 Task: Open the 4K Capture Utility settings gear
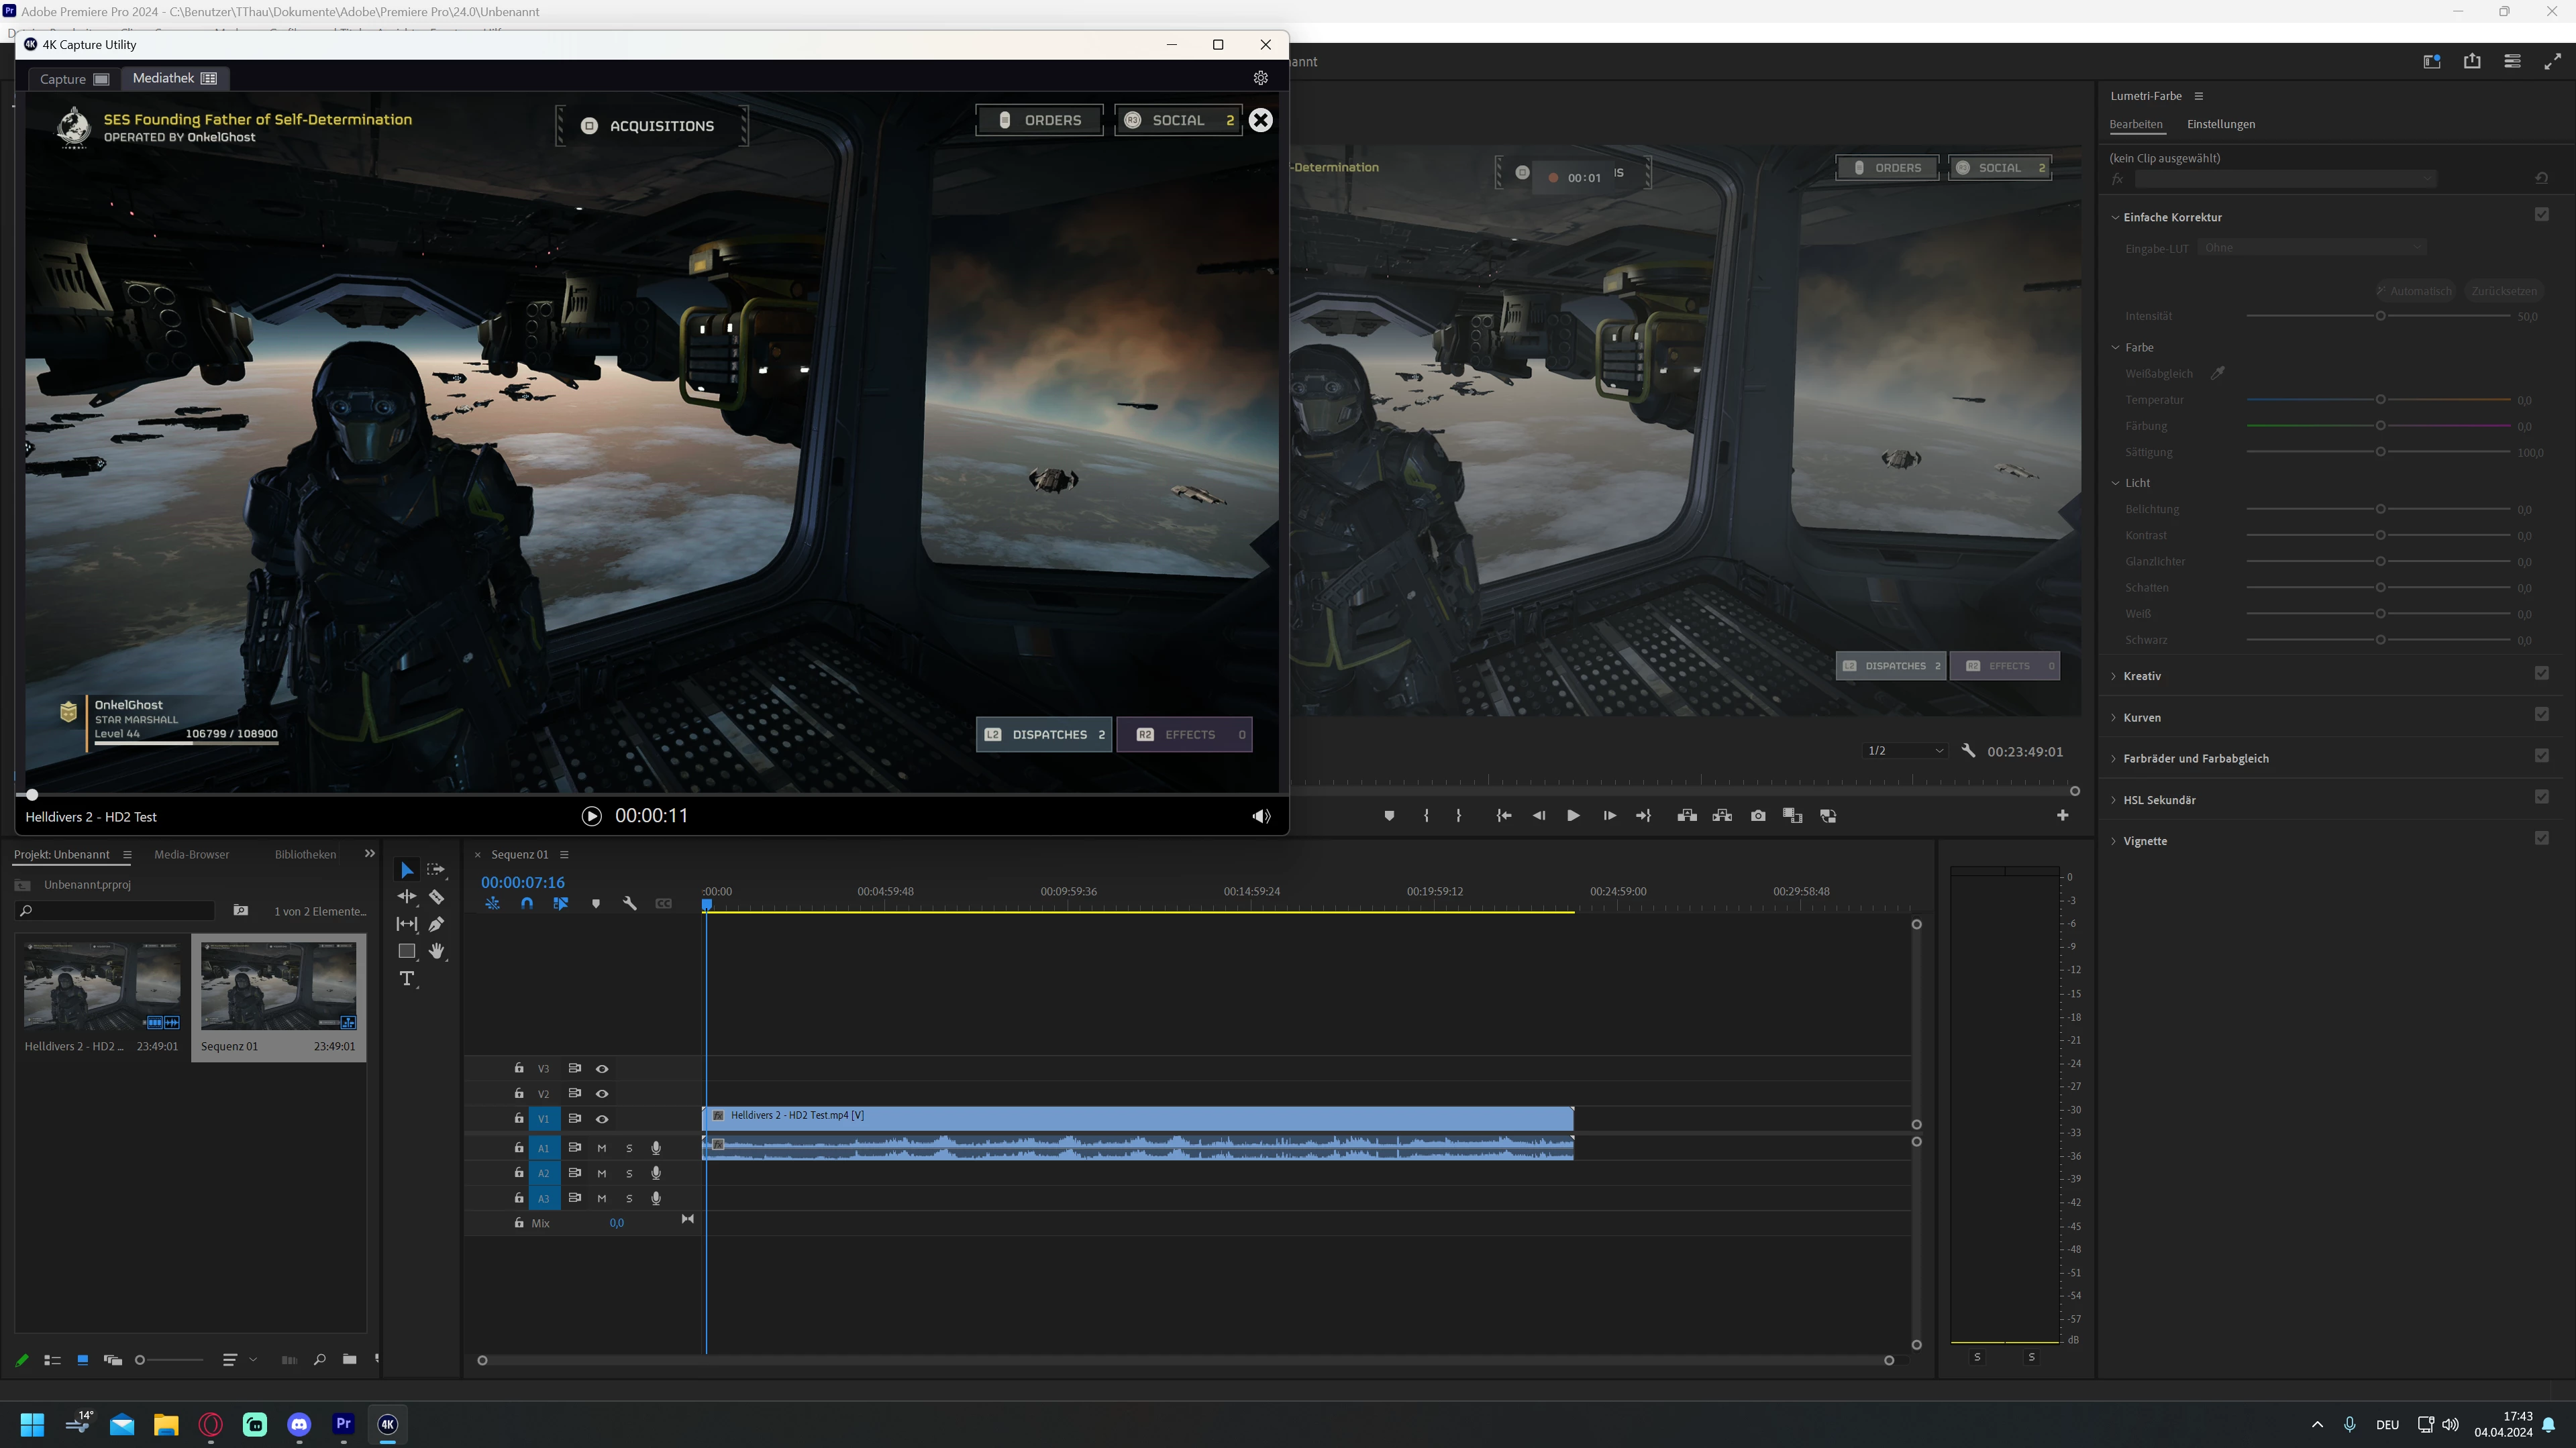click(1260, 78)
